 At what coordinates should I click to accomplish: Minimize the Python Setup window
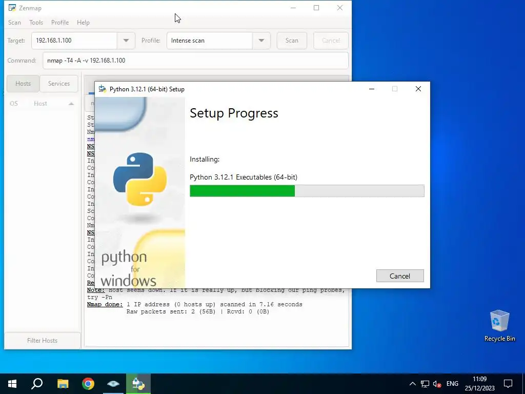tap(372, 89)
